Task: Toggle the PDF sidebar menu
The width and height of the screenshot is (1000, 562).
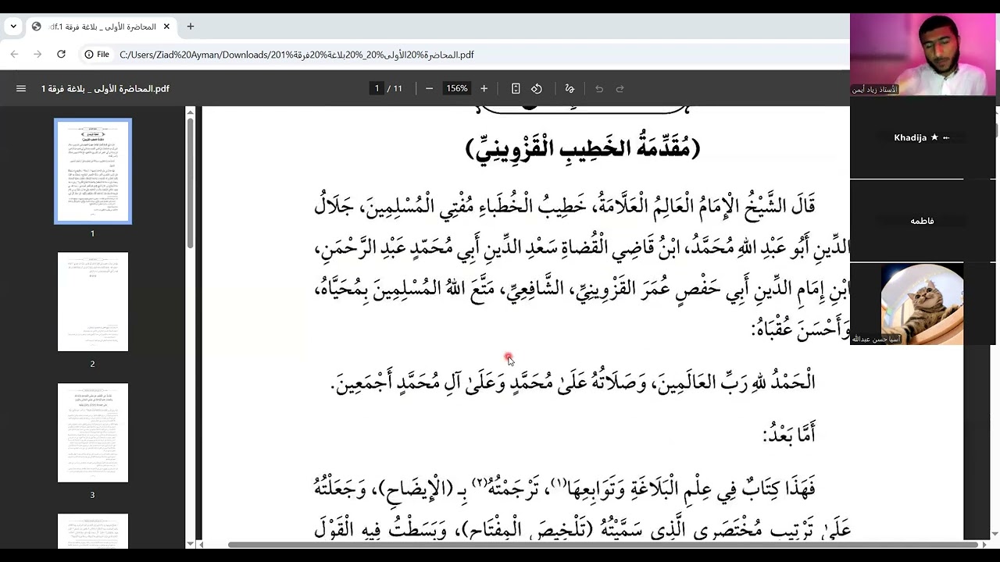Action: click(x=21, y=89)
